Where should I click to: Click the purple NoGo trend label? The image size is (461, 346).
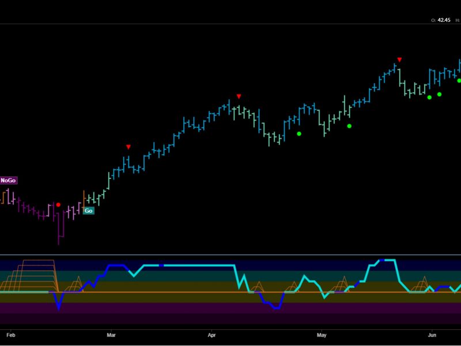pos(9,180)
